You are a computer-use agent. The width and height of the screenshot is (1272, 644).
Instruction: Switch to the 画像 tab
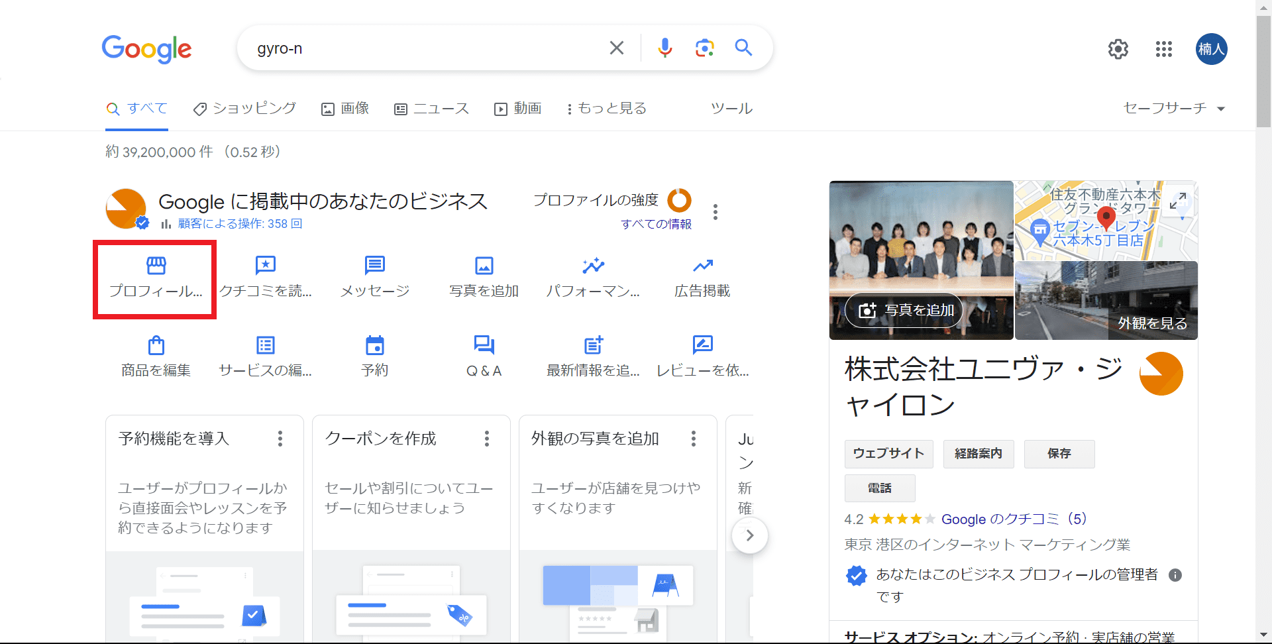345,108
